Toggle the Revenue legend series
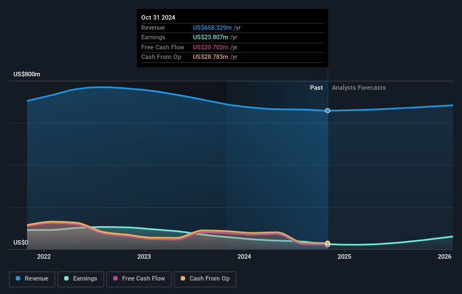The height and width of the screenshot is (294, 462). coord(32,279)
